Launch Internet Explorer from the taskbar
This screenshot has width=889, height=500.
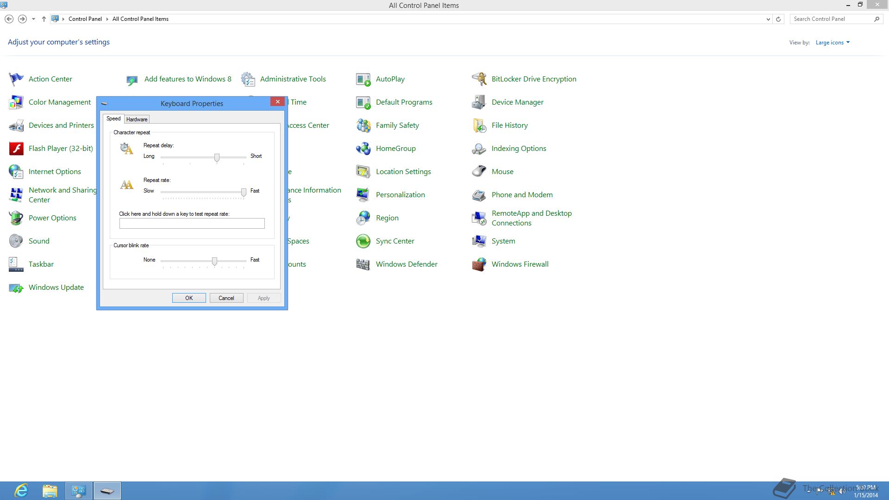point(21,491)
